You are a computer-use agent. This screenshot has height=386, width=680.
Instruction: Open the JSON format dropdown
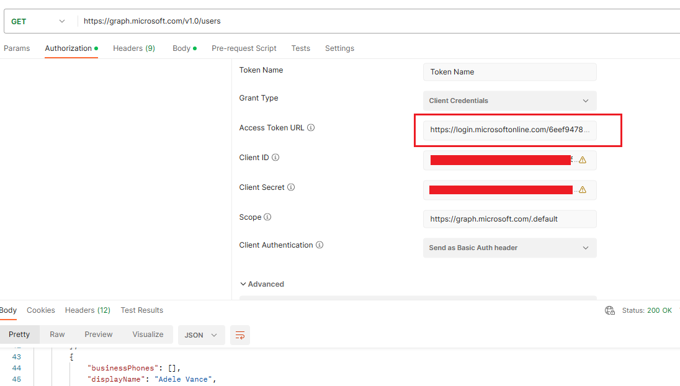pyautogui.click(x=201, y=335)
